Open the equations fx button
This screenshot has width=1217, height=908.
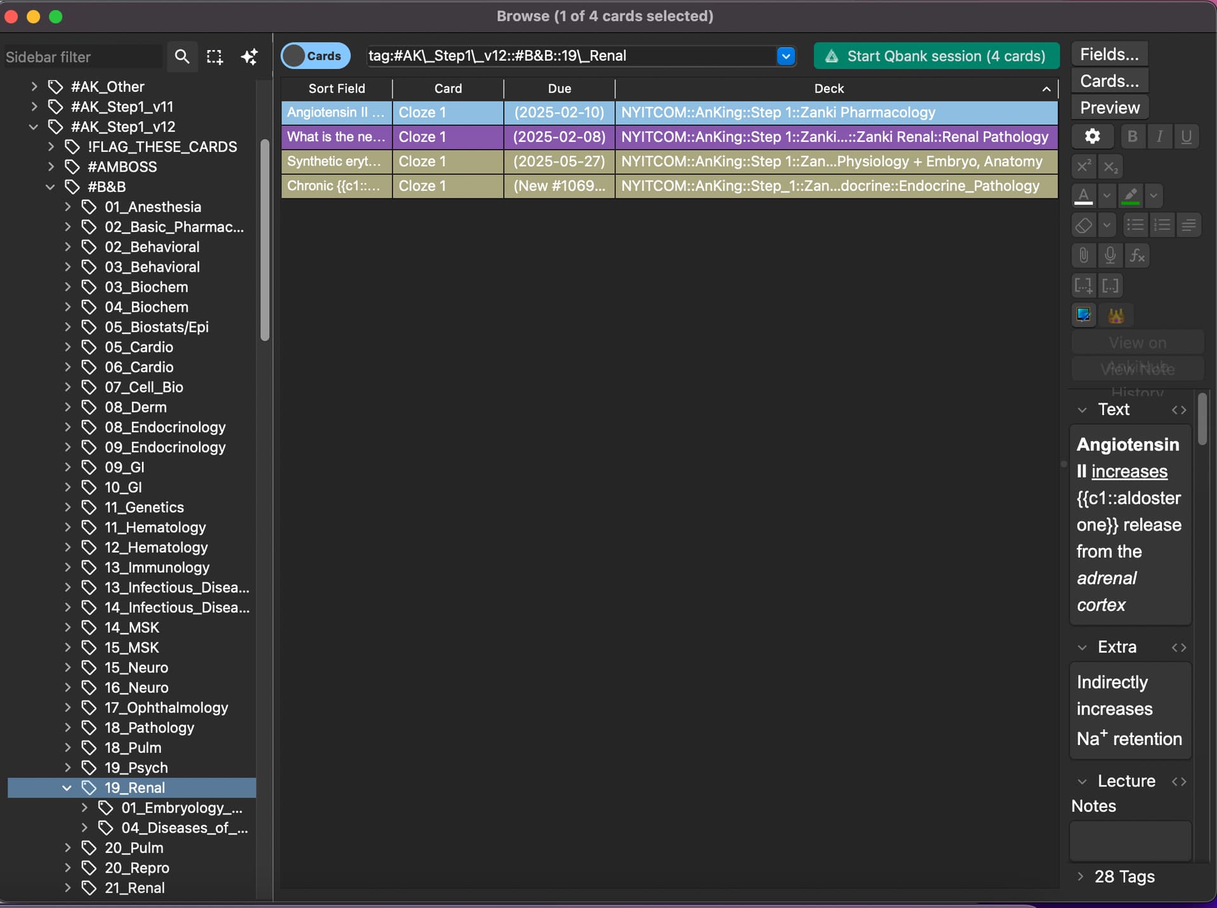1137,255
